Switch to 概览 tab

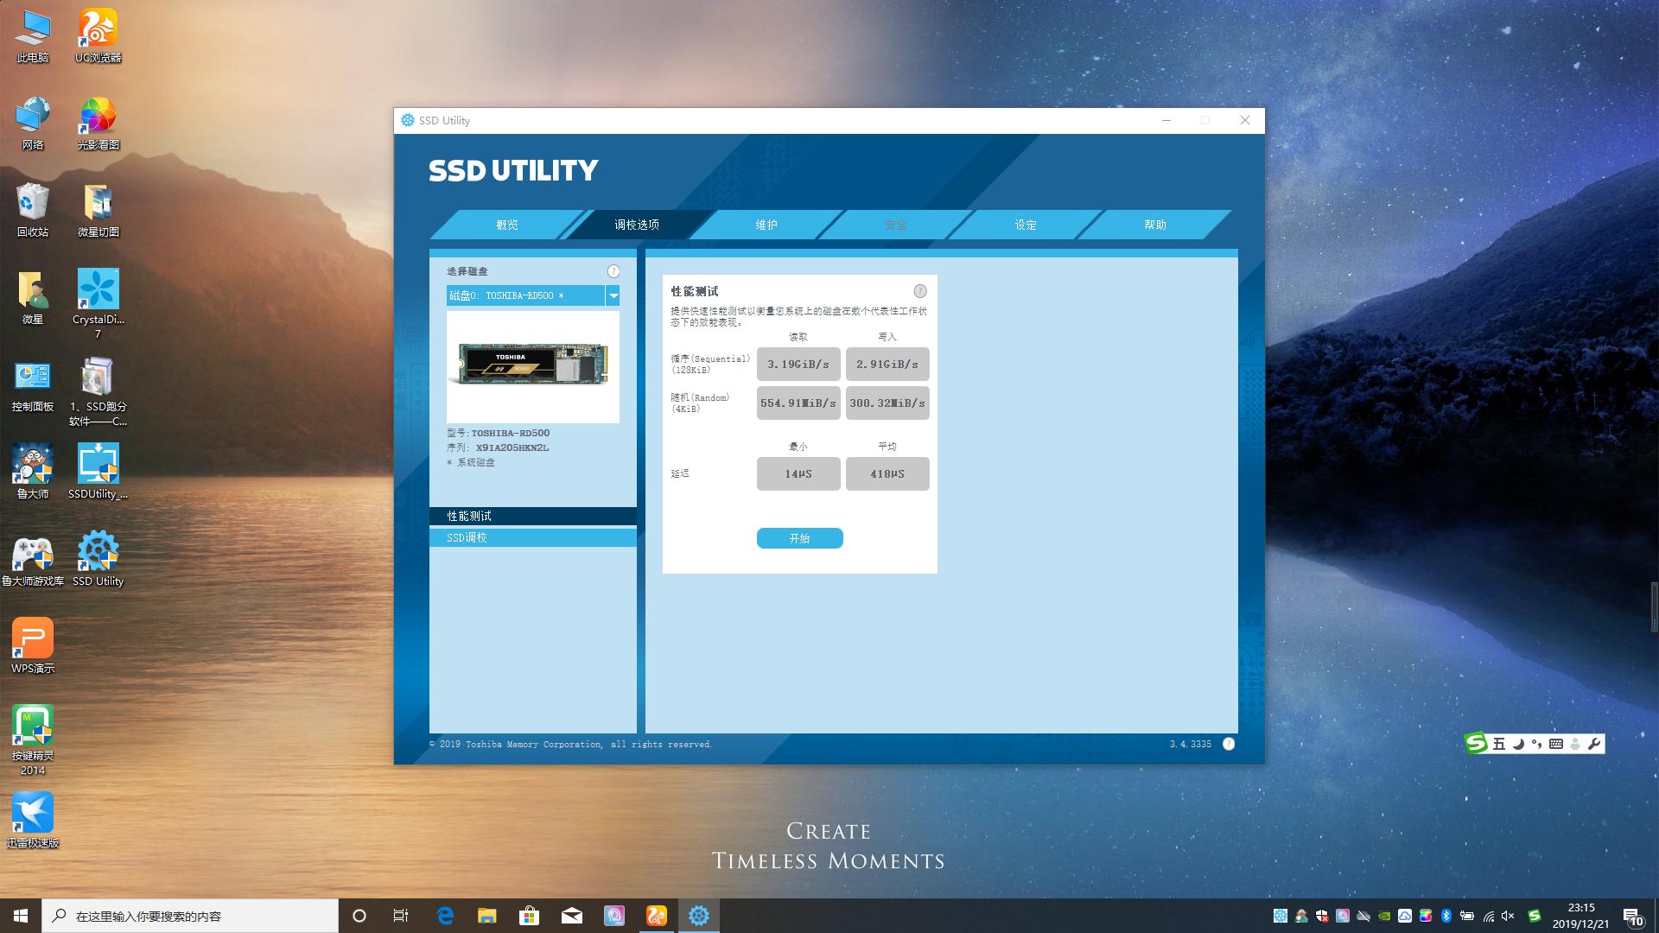click(x=506, y=225)
